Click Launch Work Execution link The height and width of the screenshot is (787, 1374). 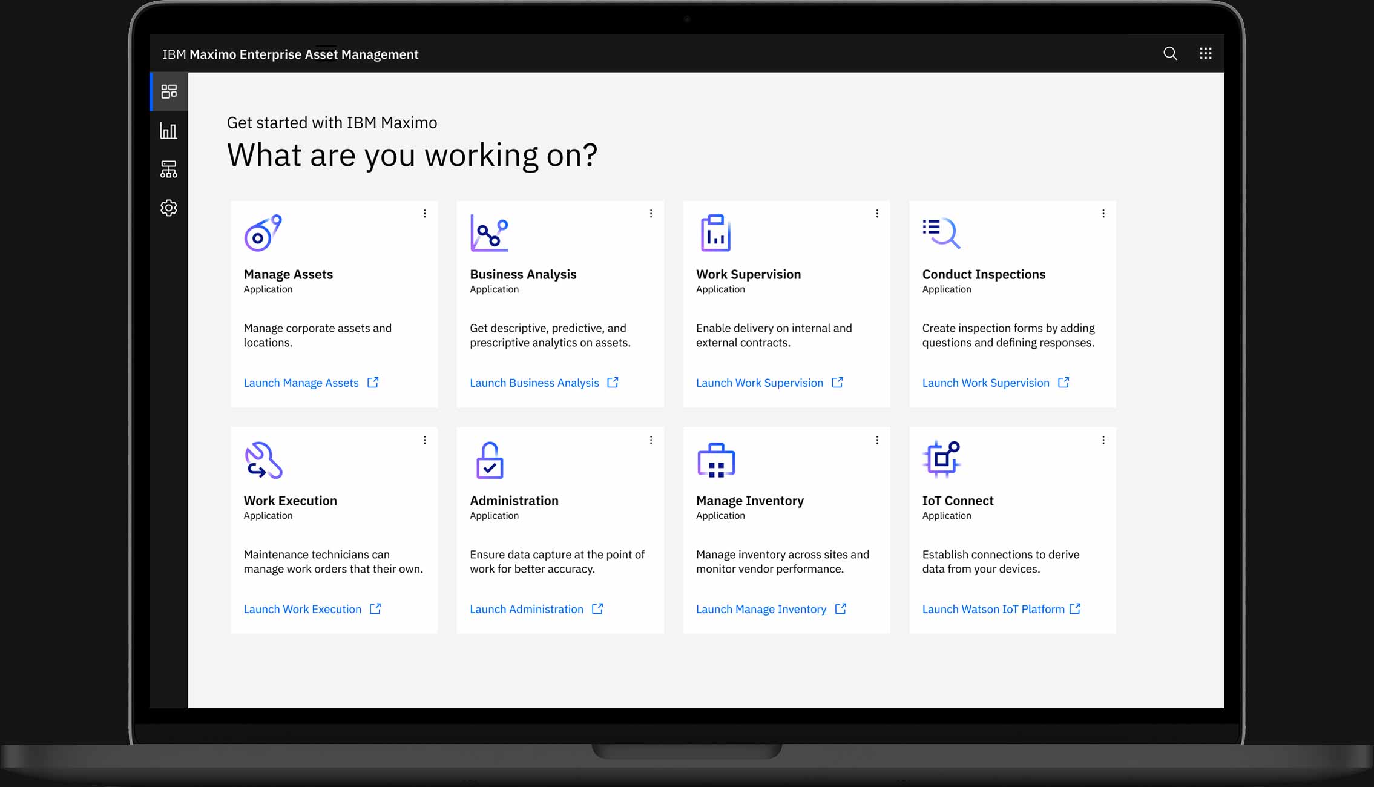click(303, 610)
